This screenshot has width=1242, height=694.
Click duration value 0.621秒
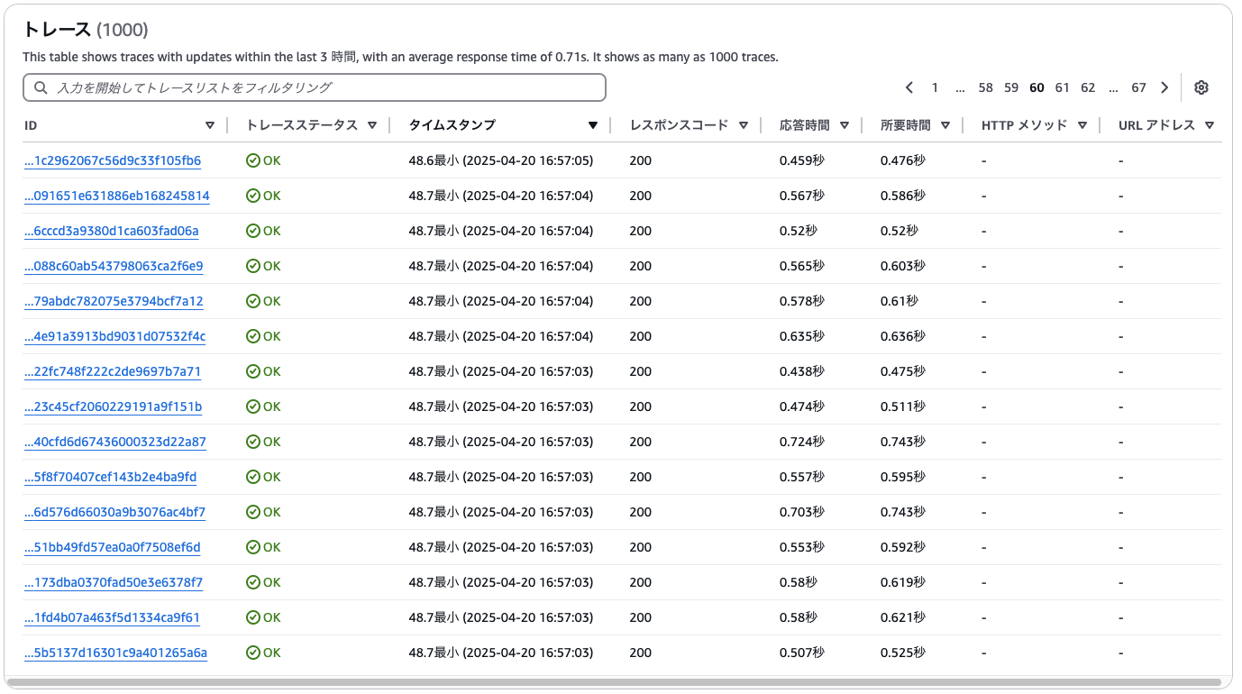tap(903, 617)
